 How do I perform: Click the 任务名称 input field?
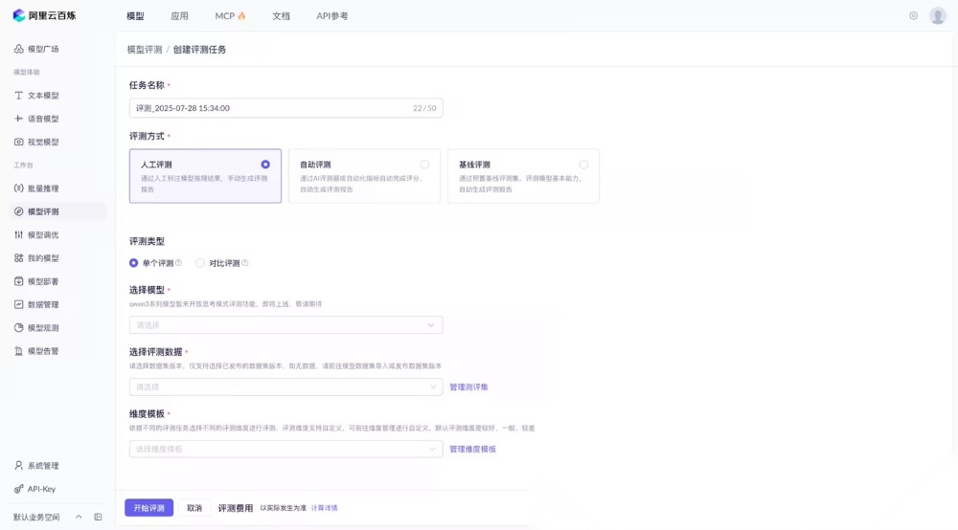285,108
